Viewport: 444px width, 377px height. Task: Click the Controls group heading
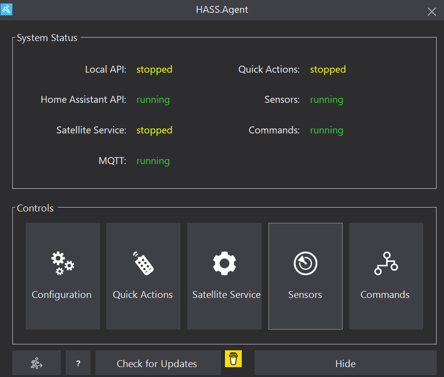click(35, 209)
